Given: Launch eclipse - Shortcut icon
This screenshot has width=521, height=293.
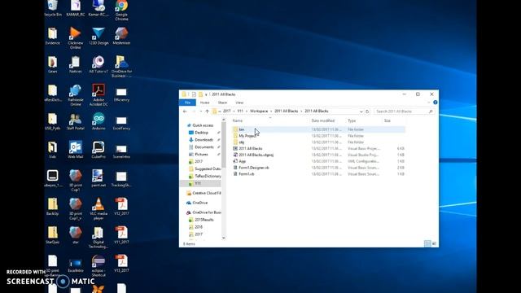Looking at the screenshot, I should click(x=99, y=265).
